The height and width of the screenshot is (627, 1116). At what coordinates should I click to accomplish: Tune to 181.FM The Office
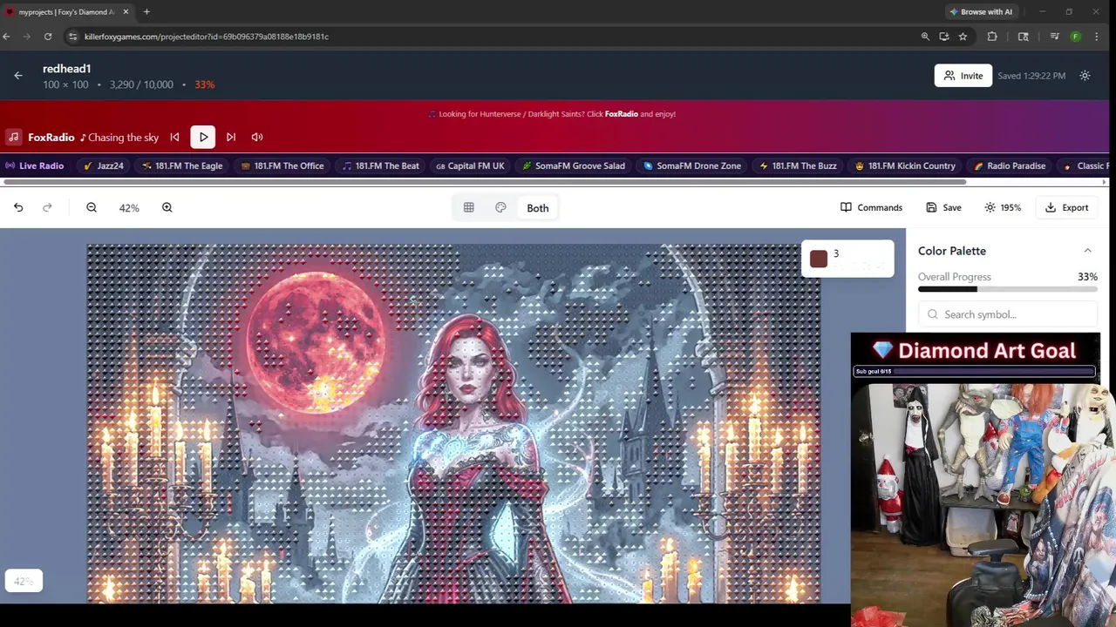tap(282, 165)
